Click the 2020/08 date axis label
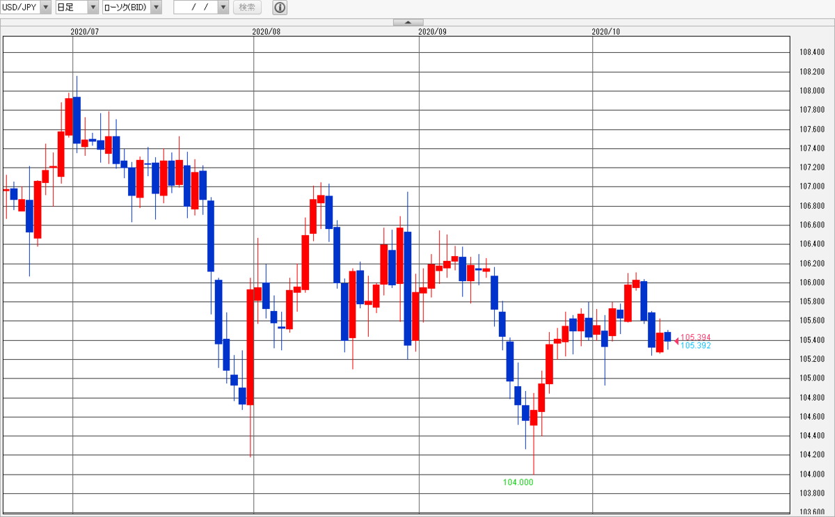835x517 pixels. pos(266,31)
